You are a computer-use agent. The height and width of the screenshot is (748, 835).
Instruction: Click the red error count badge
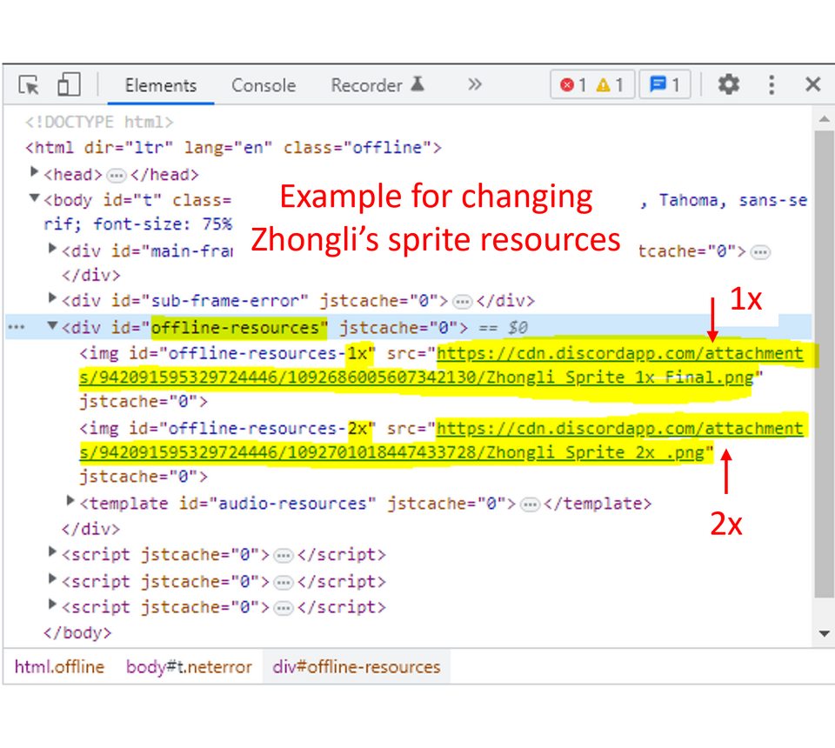click(573, 85)
